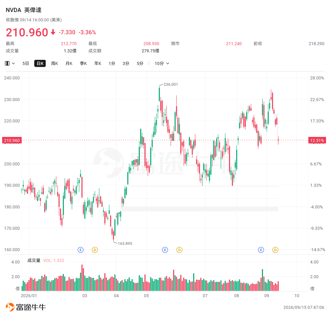Click the 成交量 volume indicator label
Screen dimensions: 330x317
click(x=34, y=260)
